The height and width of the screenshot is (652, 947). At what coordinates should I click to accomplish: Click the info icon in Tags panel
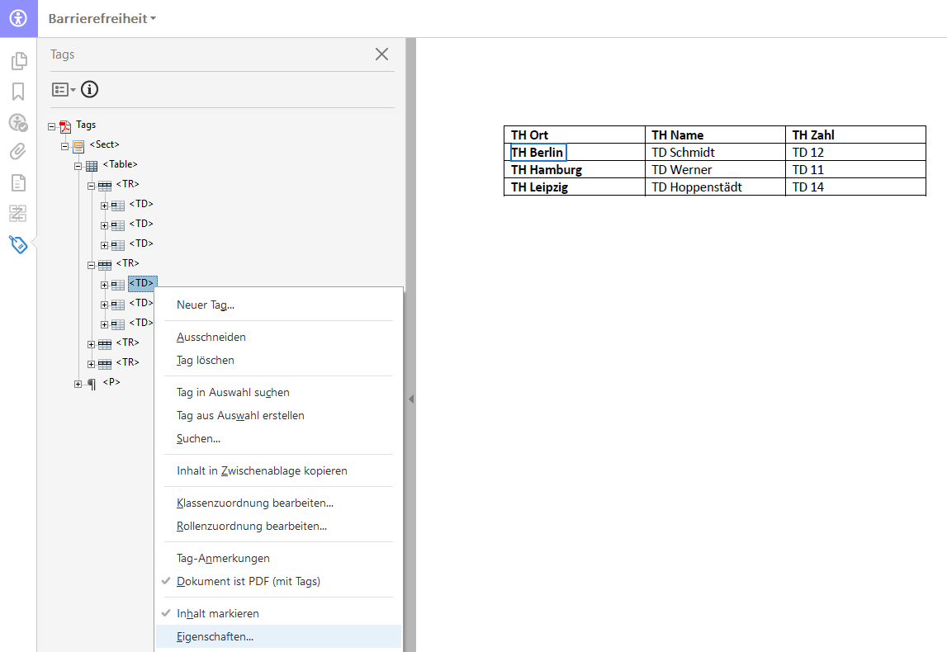(89, 89)
